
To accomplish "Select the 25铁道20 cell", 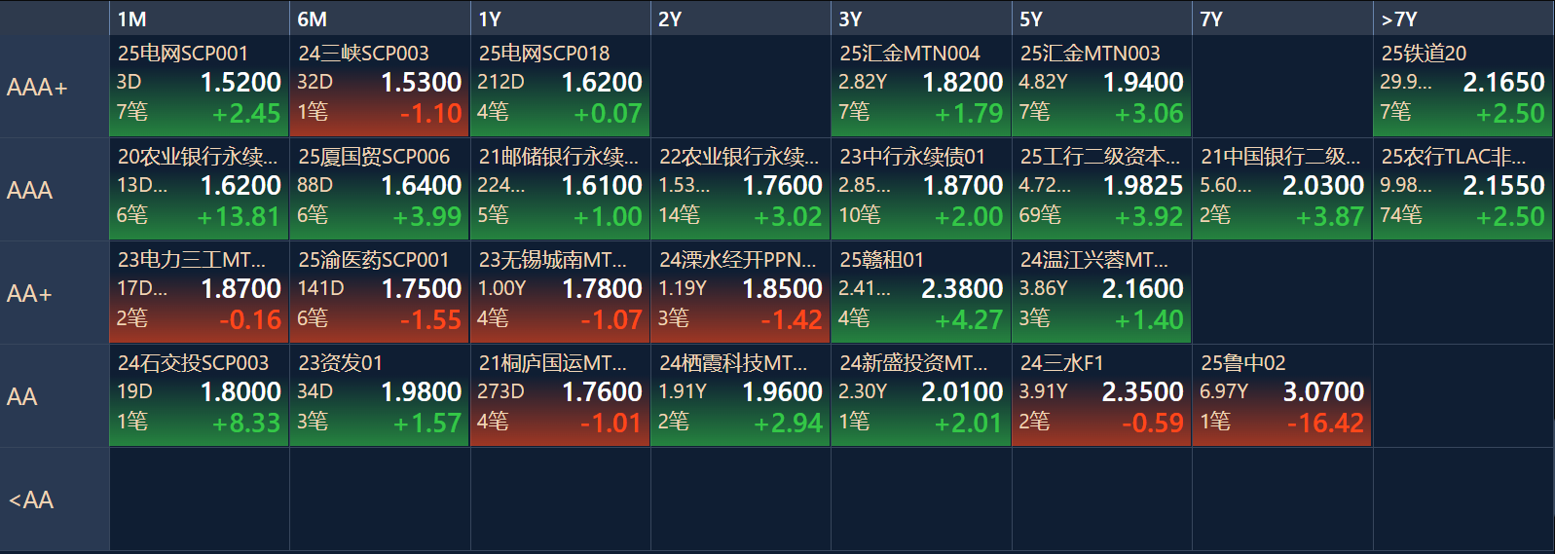I will [x=1462, y=85].
